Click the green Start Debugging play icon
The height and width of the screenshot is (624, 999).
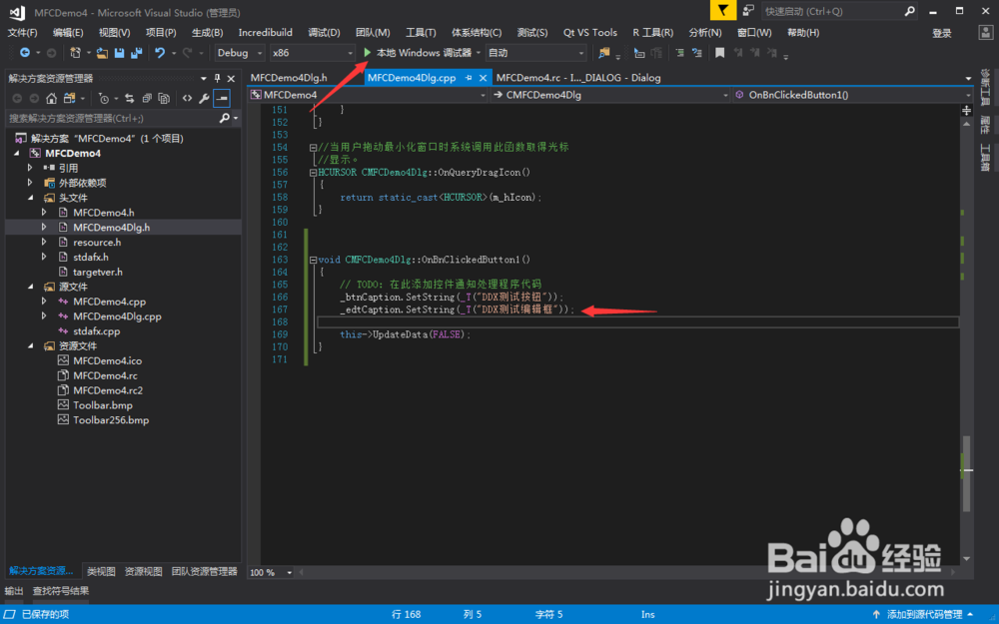coord(367,52)
